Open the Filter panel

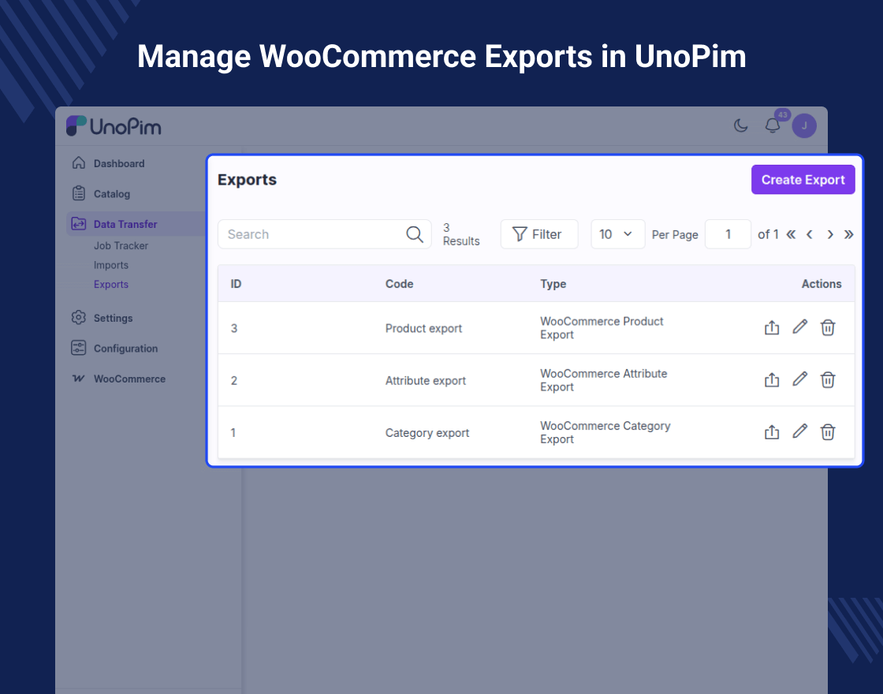tap(539, 234)
